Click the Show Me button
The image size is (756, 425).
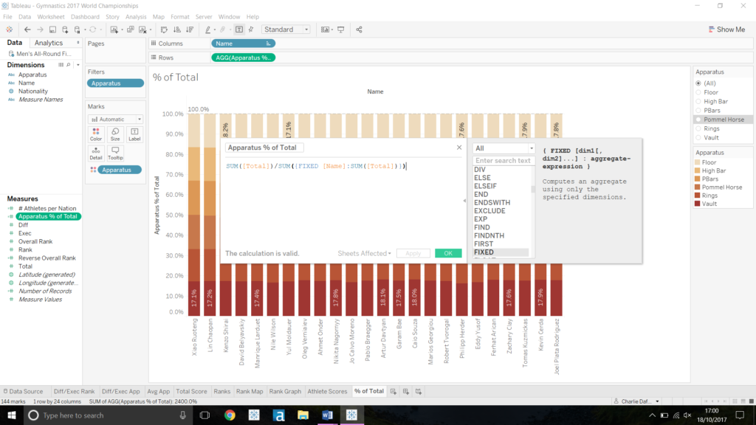(x=726, y=30)
